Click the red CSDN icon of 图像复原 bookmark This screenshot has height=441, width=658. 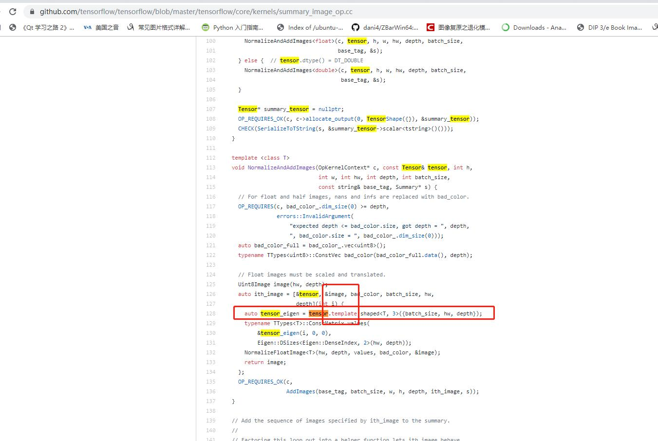click(431, 27)
